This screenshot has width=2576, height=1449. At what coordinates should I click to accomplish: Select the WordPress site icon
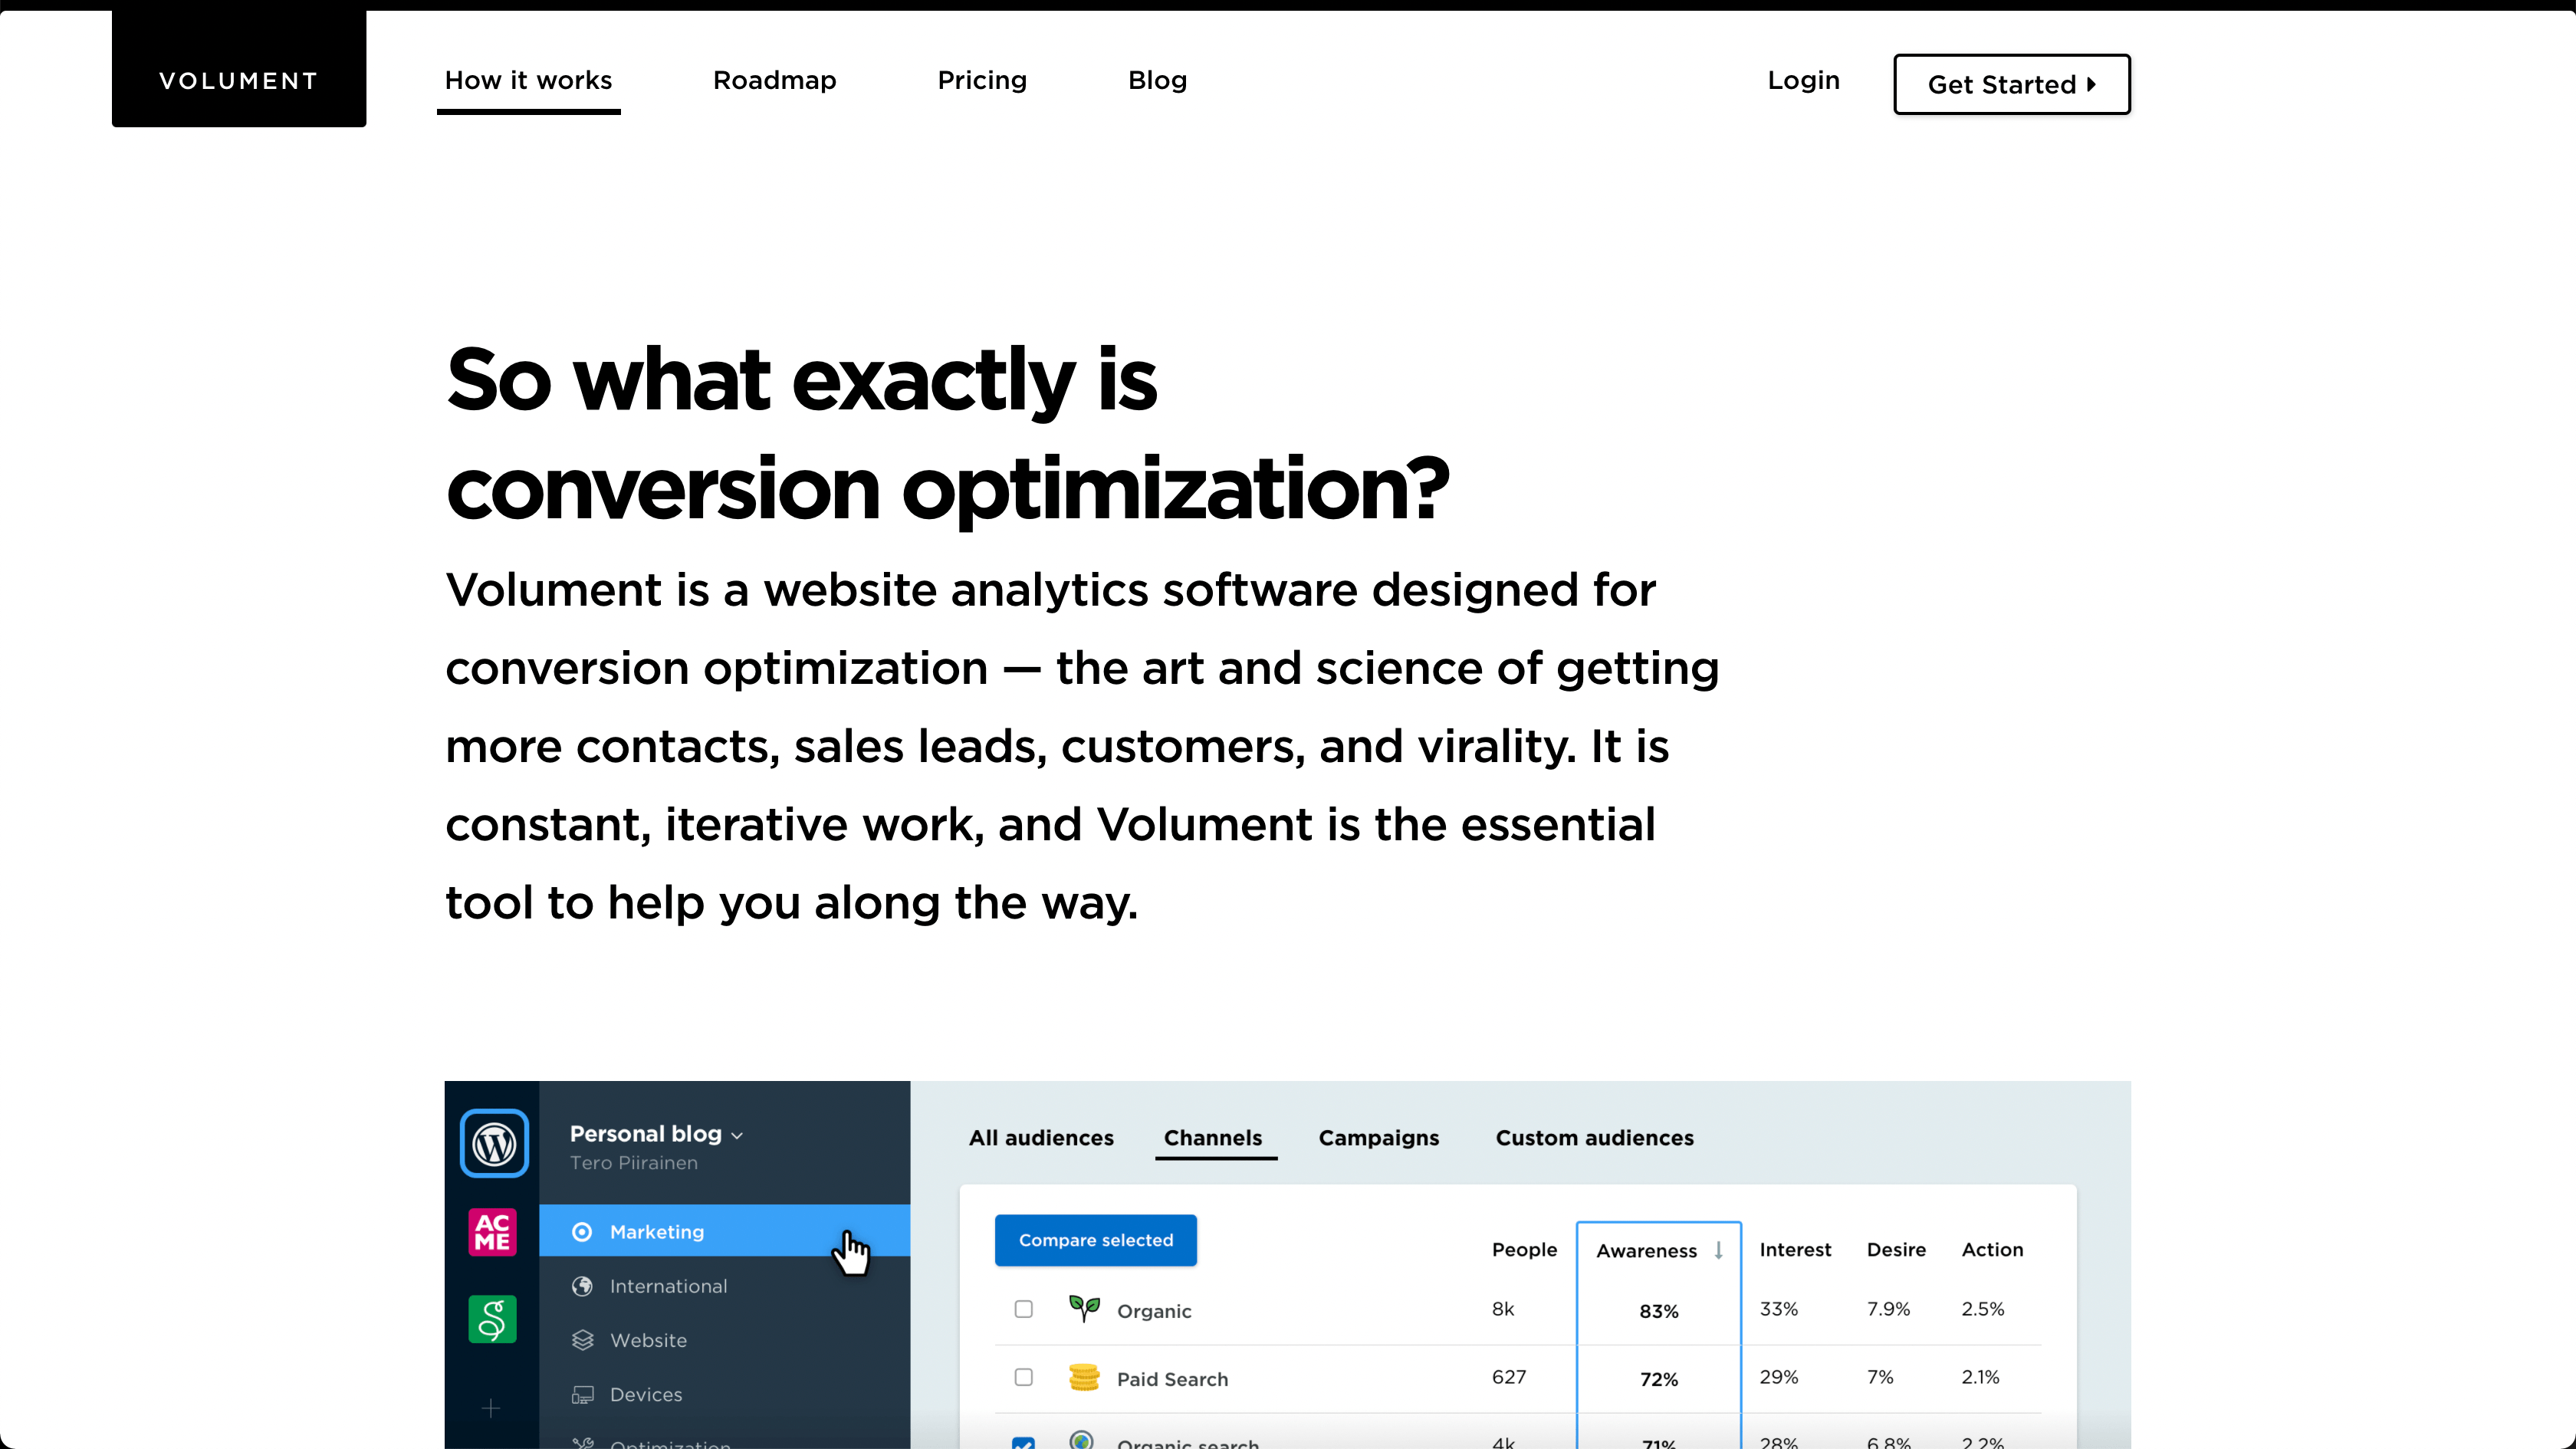[x=494, y=1144]
